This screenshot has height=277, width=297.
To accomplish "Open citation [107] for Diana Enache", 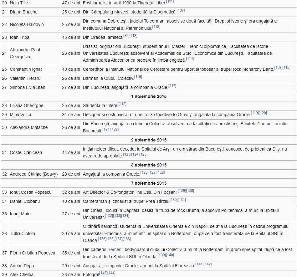I will point(181,10).
